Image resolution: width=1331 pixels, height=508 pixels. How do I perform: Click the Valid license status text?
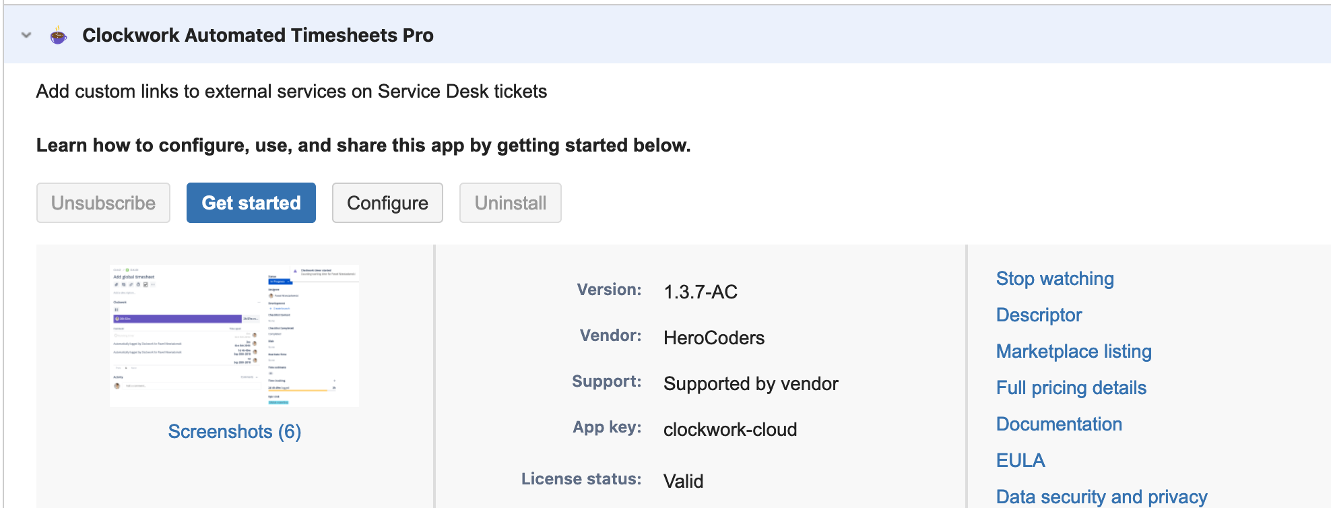coord(683,481)
